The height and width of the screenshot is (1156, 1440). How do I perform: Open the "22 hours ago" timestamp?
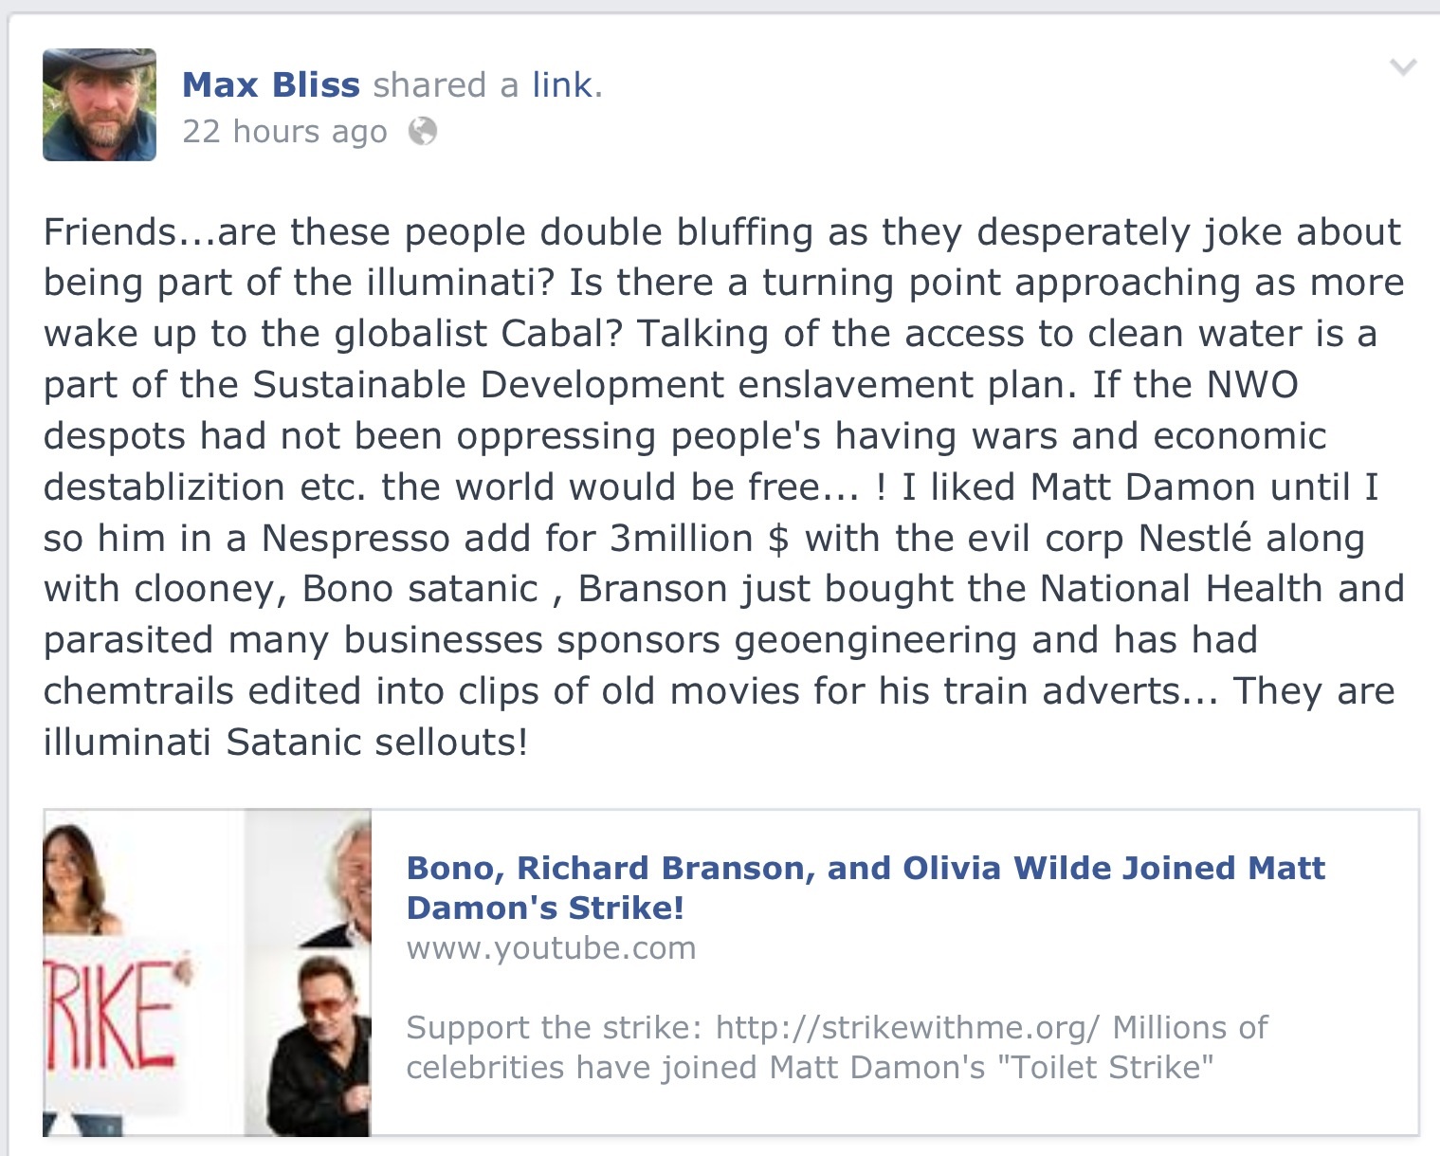tap(284, 131)
